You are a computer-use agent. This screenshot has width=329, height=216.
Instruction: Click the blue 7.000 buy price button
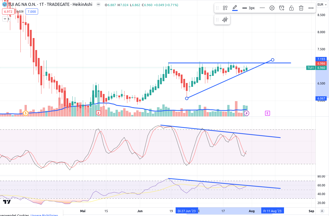[x=32, y=11]
